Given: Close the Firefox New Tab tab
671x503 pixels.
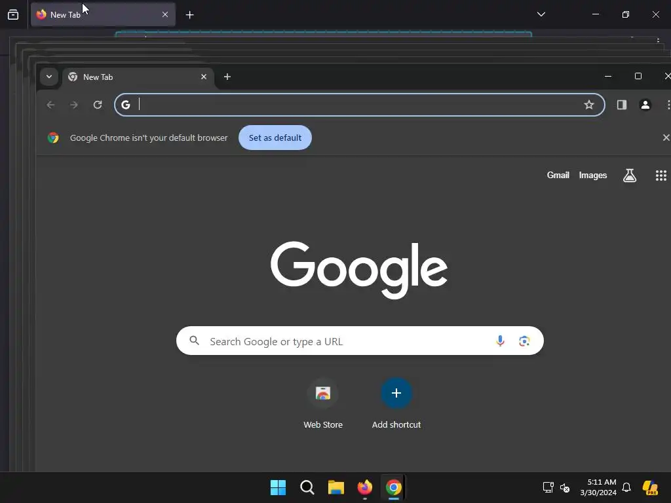Looking at the screenshot, I should [x=164, y=14].
